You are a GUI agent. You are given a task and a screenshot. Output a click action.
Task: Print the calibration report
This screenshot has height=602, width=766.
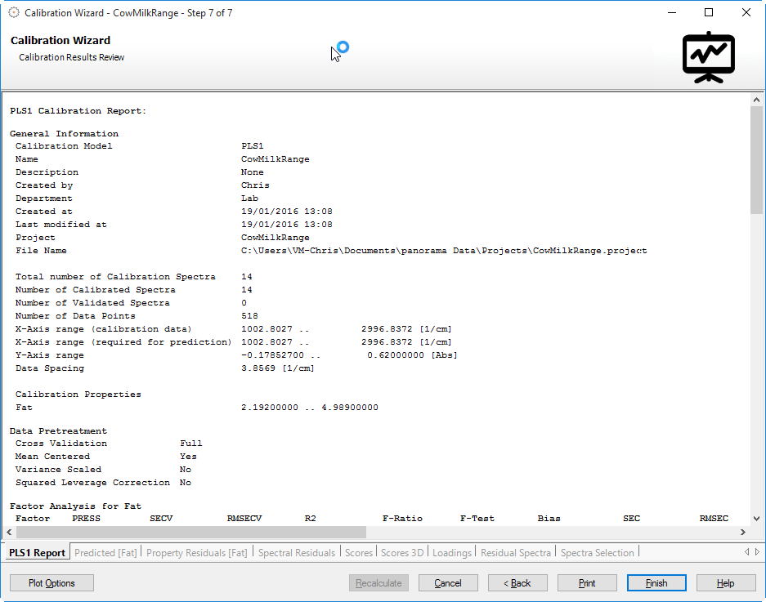(587, 583)
